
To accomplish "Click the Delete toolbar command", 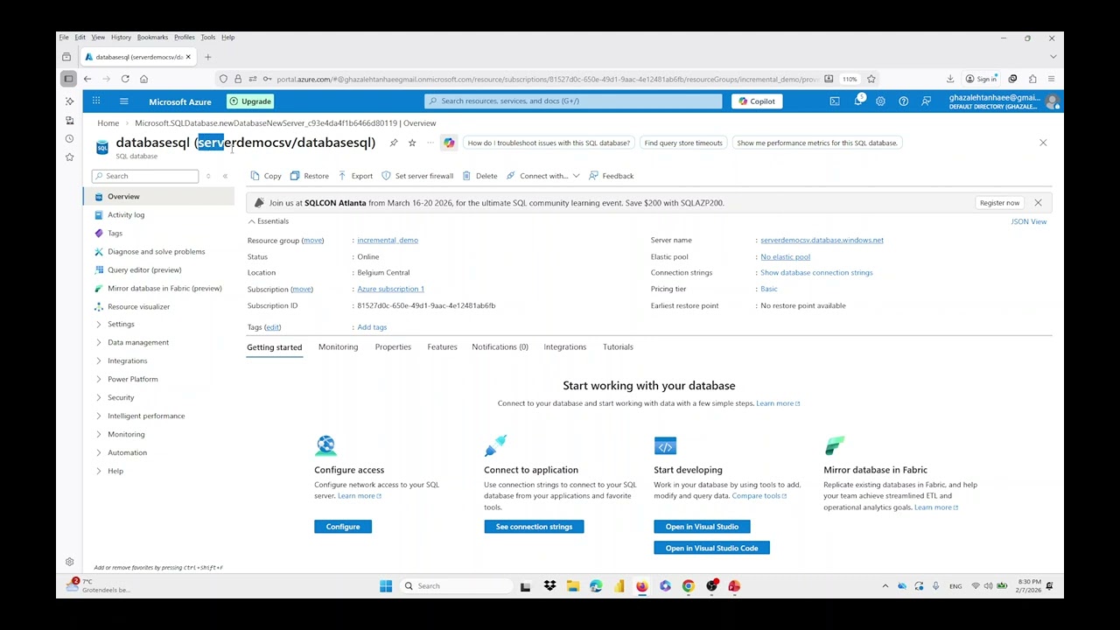I will (479, 176).
